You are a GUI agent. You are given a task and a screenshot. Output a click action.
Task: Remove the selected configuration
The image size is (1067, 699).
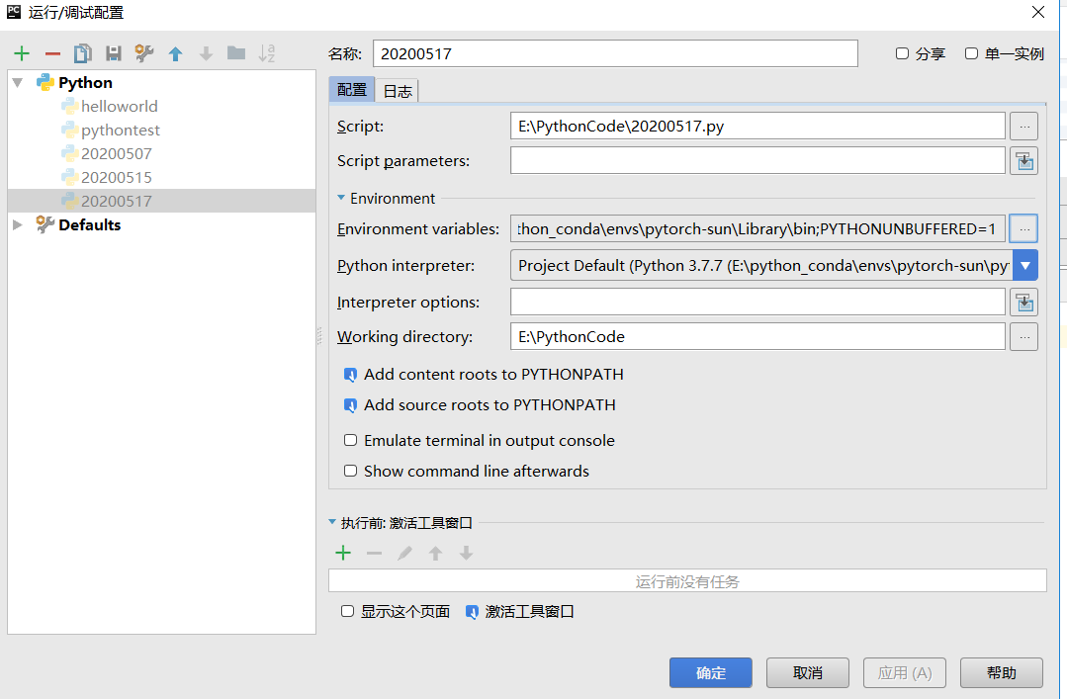(x=52, y=53)
